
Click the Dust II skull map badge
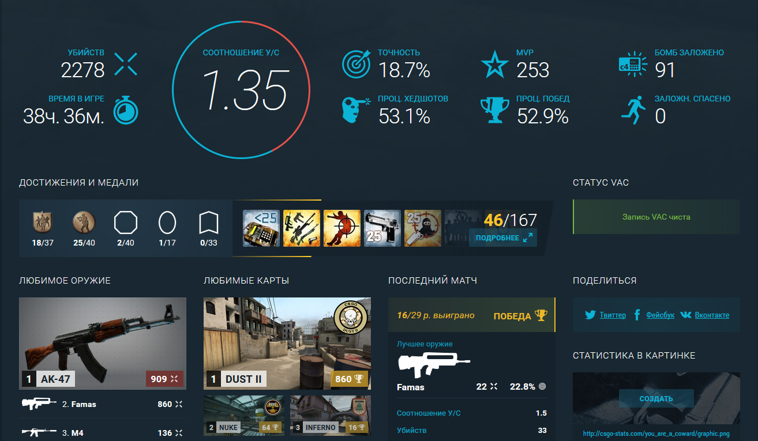click(351, 319)
